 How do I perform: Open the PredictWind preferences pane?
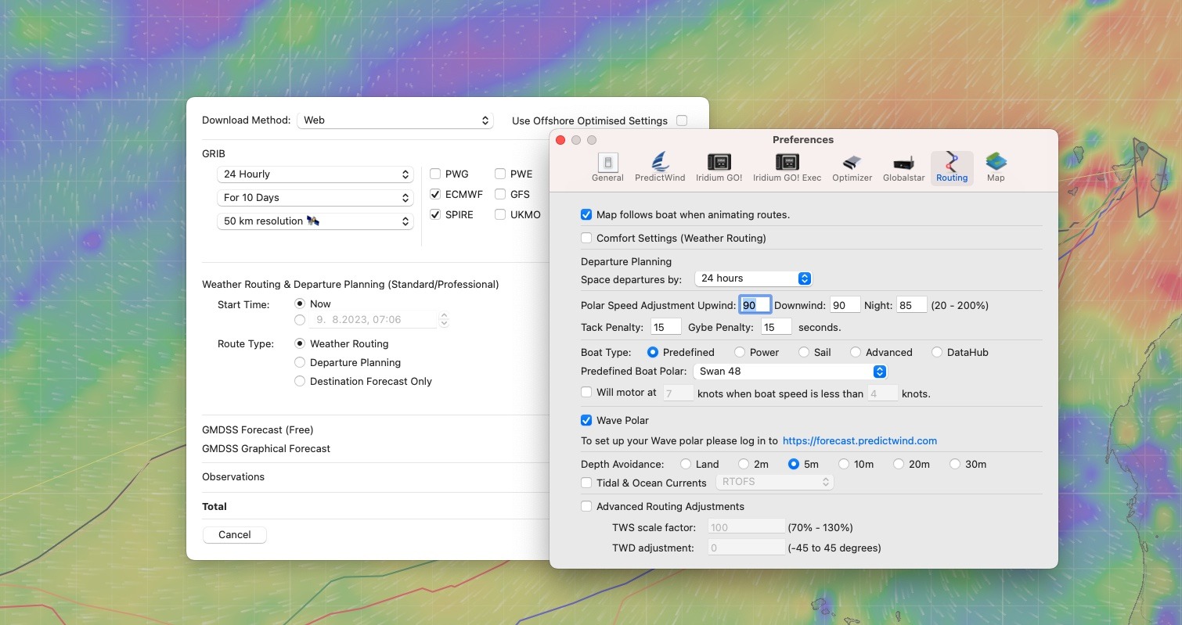tap(659, 167)
